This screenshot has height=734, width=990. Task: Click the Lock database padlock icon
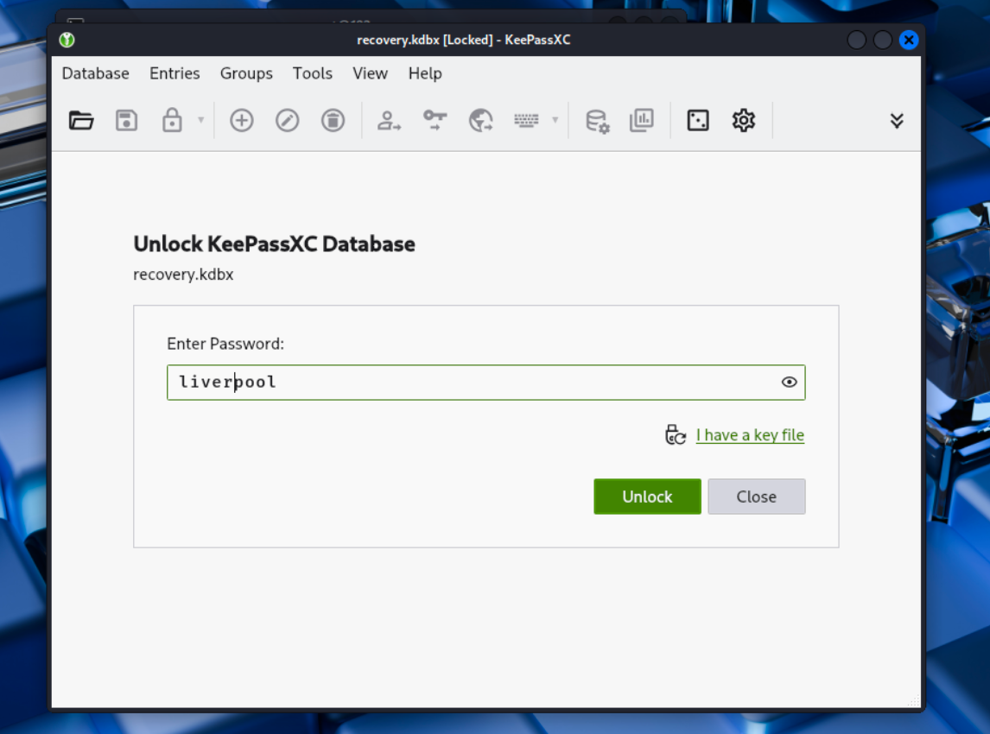pos(172,120)
